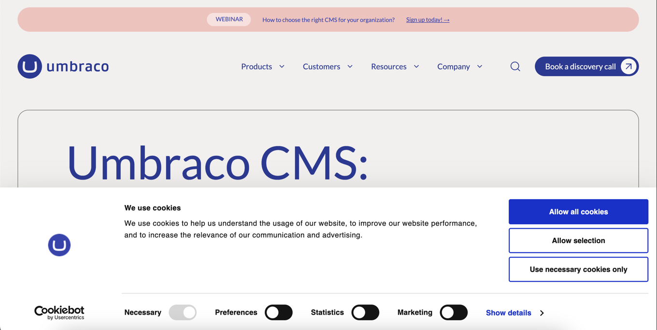Viewport: 657px width, 330px height.
Task: Click the Cookiebot by Usercentrics logo
Action: 59,313
